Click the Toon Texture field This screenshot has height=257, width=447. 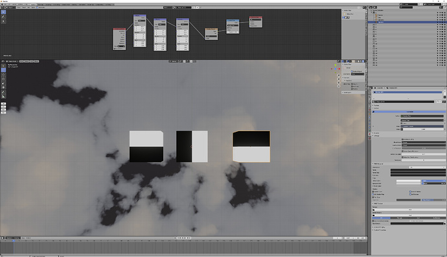pyautogui.click(x=417, y=223)
